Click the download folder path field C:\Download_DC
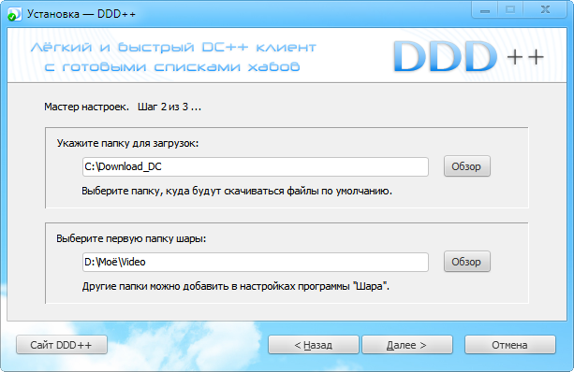The image size is (574, 372). coord(255,166)
